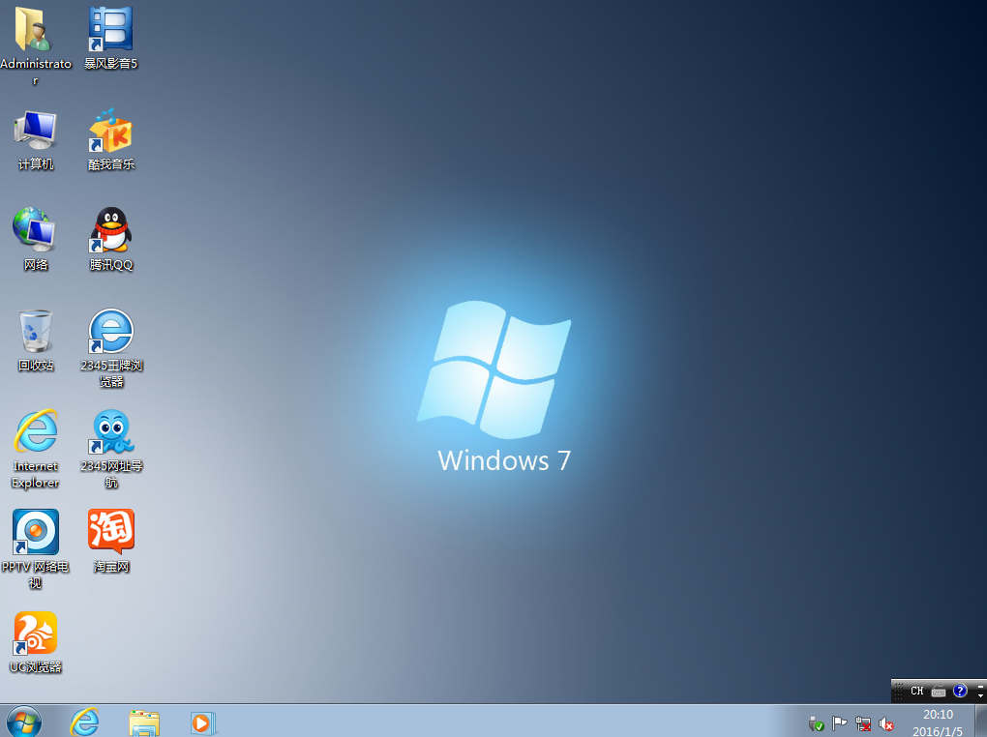The height and width of the screenshot is (737, 987).
Task: Click CH input language indicator
Action: point(917,691)
